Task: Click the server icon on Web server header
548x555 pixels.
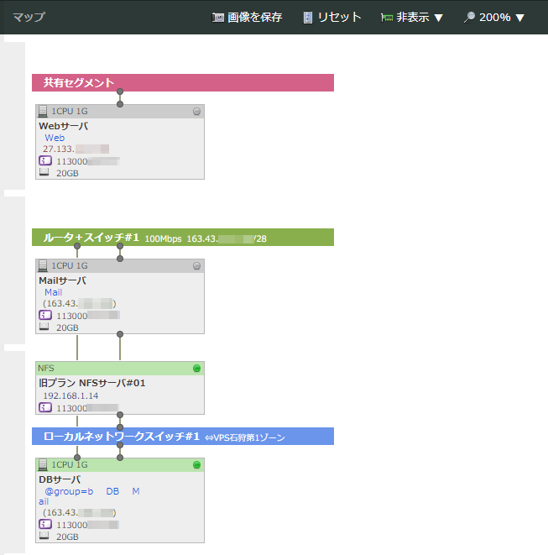Action: click(44, 111)
